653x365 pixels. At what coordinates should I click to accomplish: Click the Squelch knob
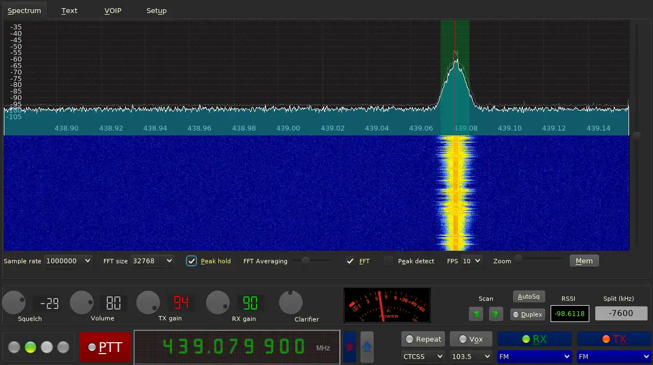(14, 302)
